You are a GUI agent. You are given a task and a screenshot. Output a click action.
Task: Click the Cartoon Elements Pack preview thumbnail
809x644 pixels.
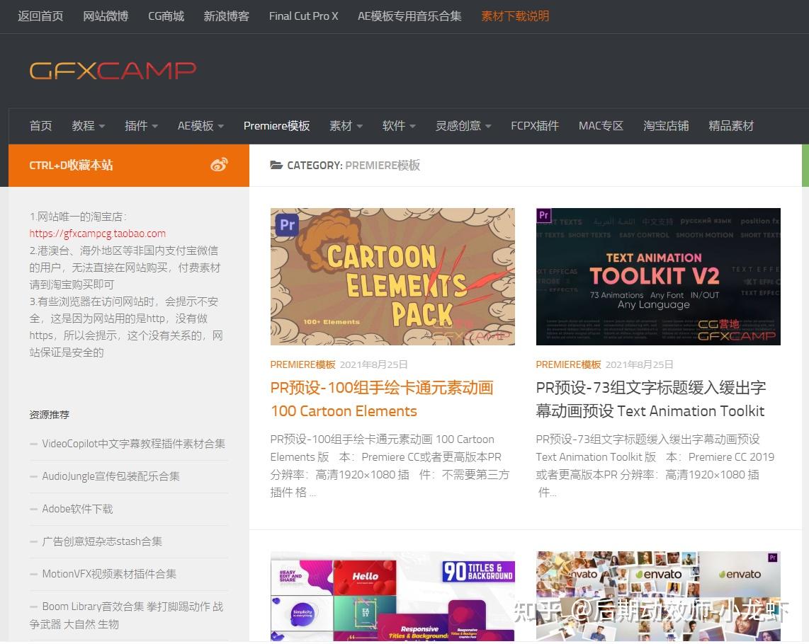392,277
